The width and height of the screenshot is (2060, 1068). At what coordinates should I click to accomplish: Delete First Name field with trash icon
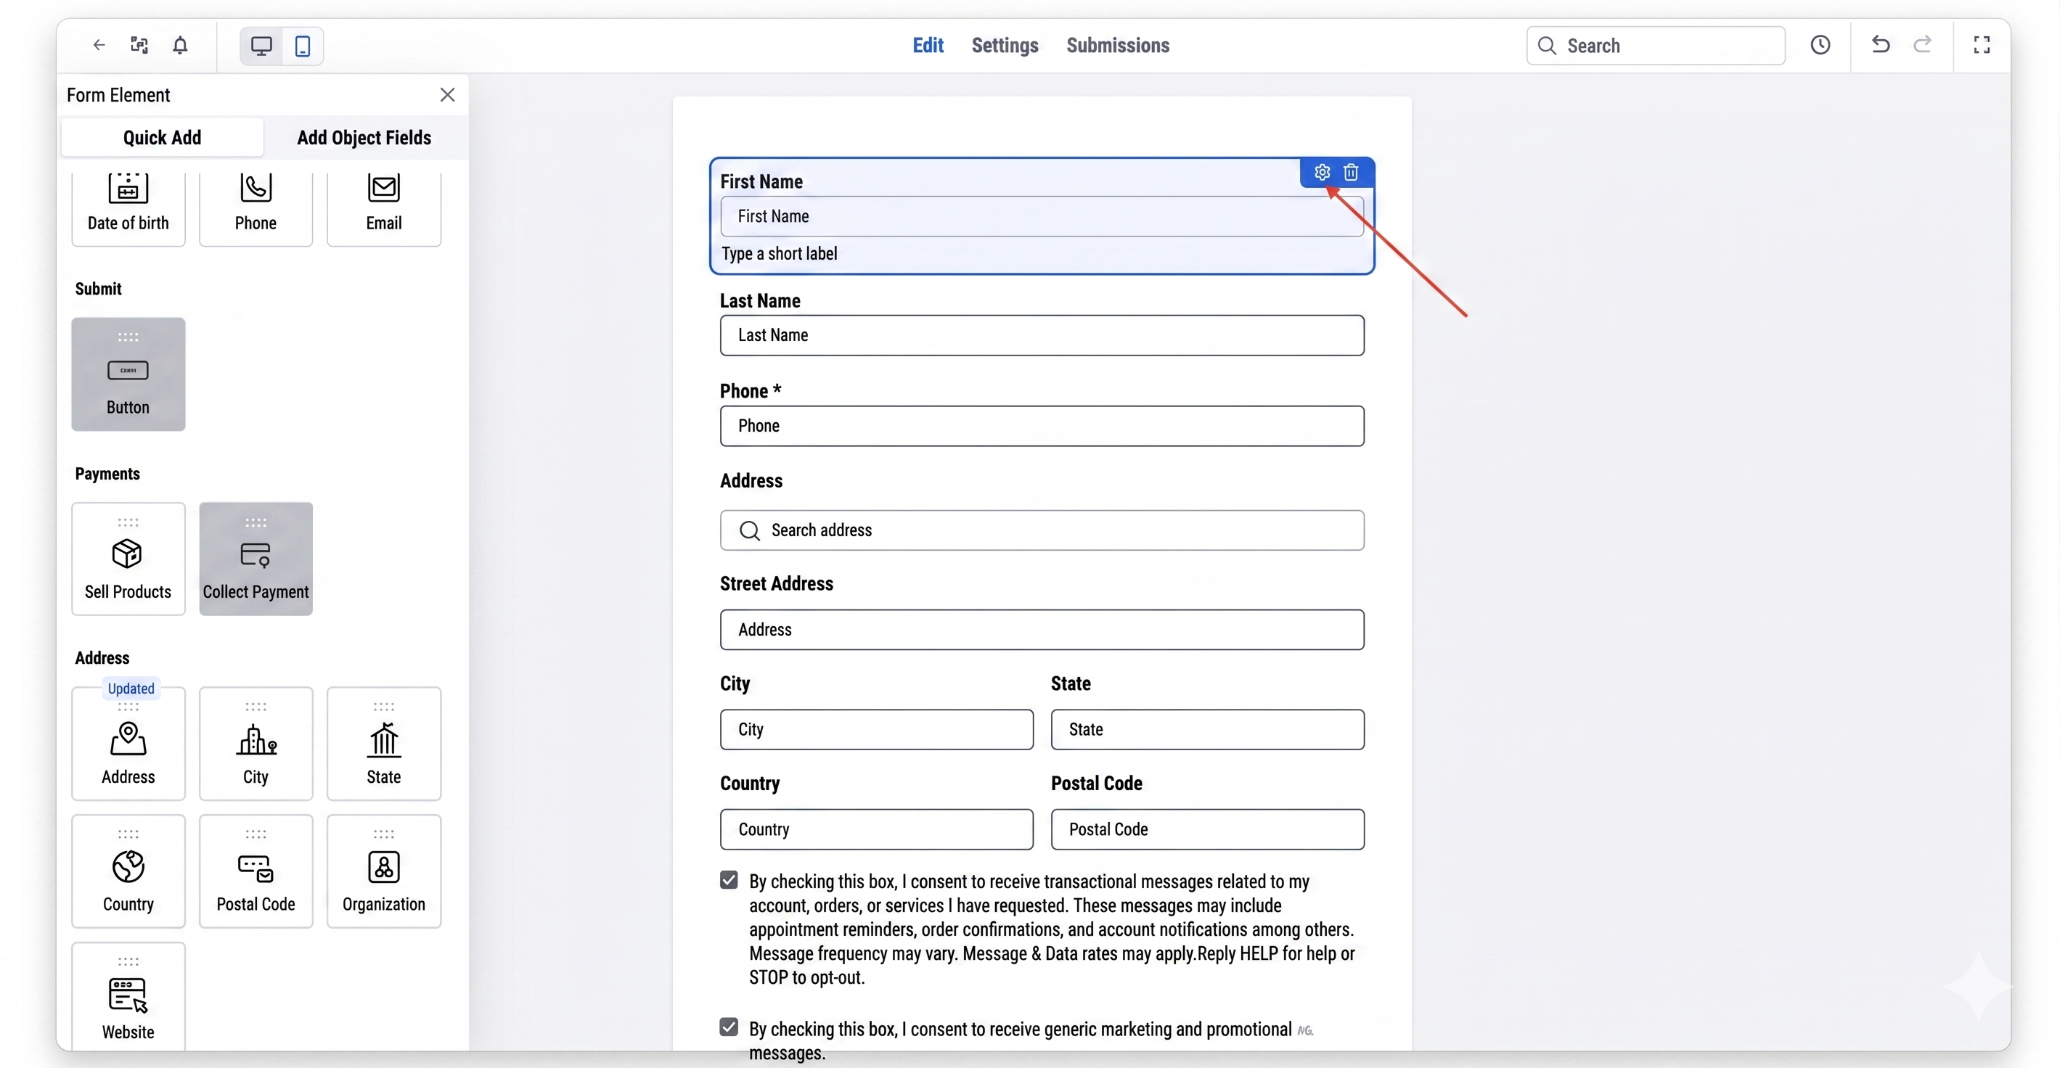pyautogui.click(x=1352, y=172)
